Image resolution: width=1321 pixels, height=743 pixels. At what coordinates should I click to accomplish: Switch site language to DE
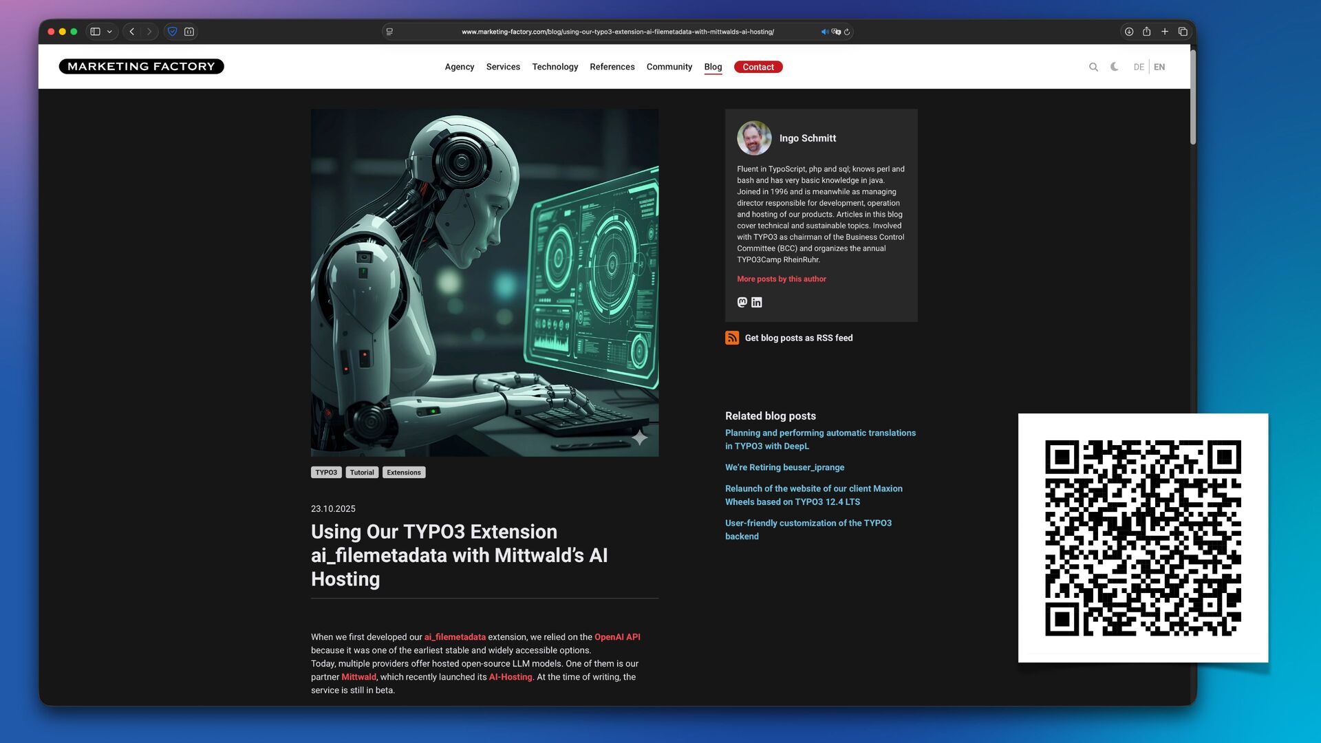pos(1139,67)
